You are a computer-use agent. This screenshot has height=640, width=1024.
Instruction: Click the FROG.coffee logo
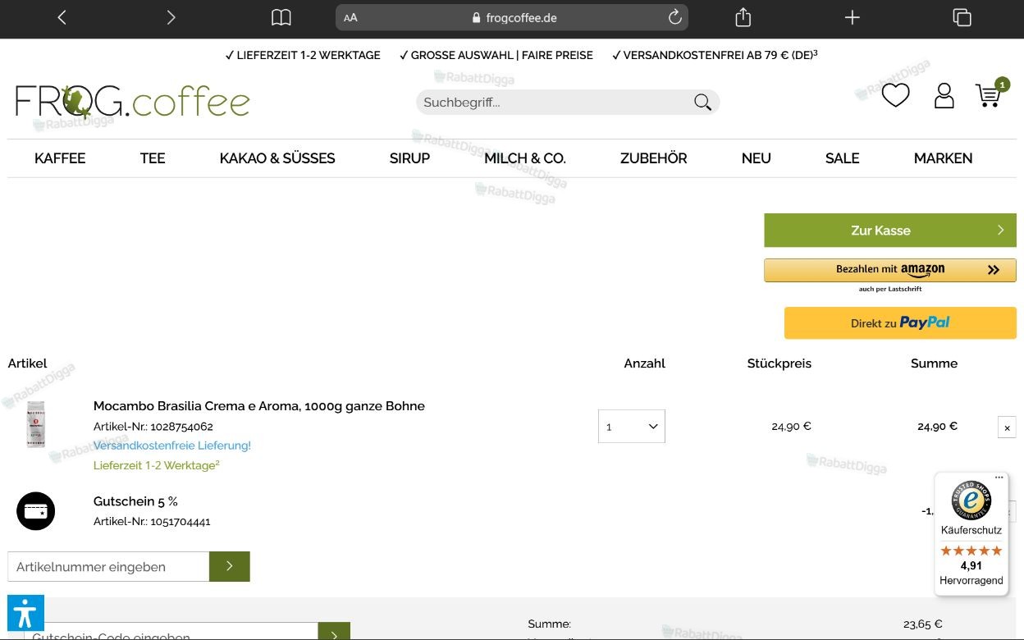pyautogui.click(x=132, y=102)
